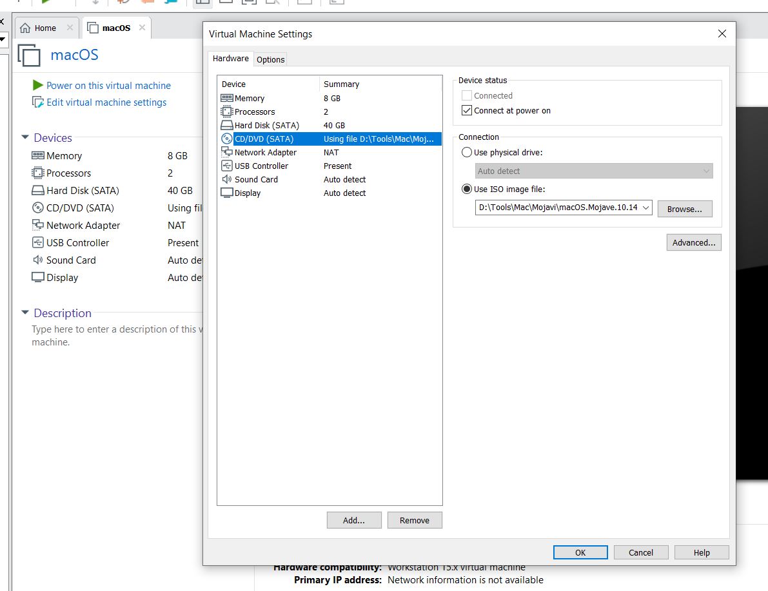Click the Present summary for USB Controller

pyautogui.click(x=337, y=166)
